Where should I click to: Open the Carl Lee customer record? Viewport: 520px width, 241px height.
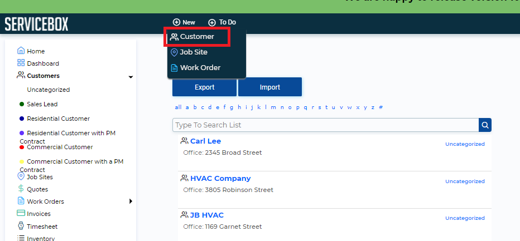[x=206, y=141]
